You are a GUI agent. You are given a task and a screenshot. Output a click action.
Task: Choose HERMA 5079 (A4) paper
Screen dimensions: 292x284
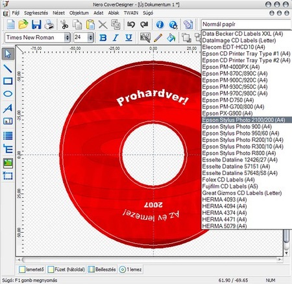click(x=247, y=226)
